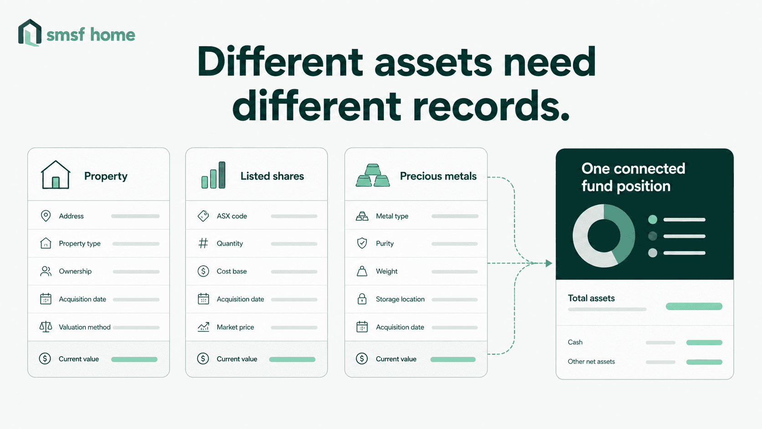The image size is (762, 429).
Task: Click the Property type house icon
Action: tap(46, 243)
